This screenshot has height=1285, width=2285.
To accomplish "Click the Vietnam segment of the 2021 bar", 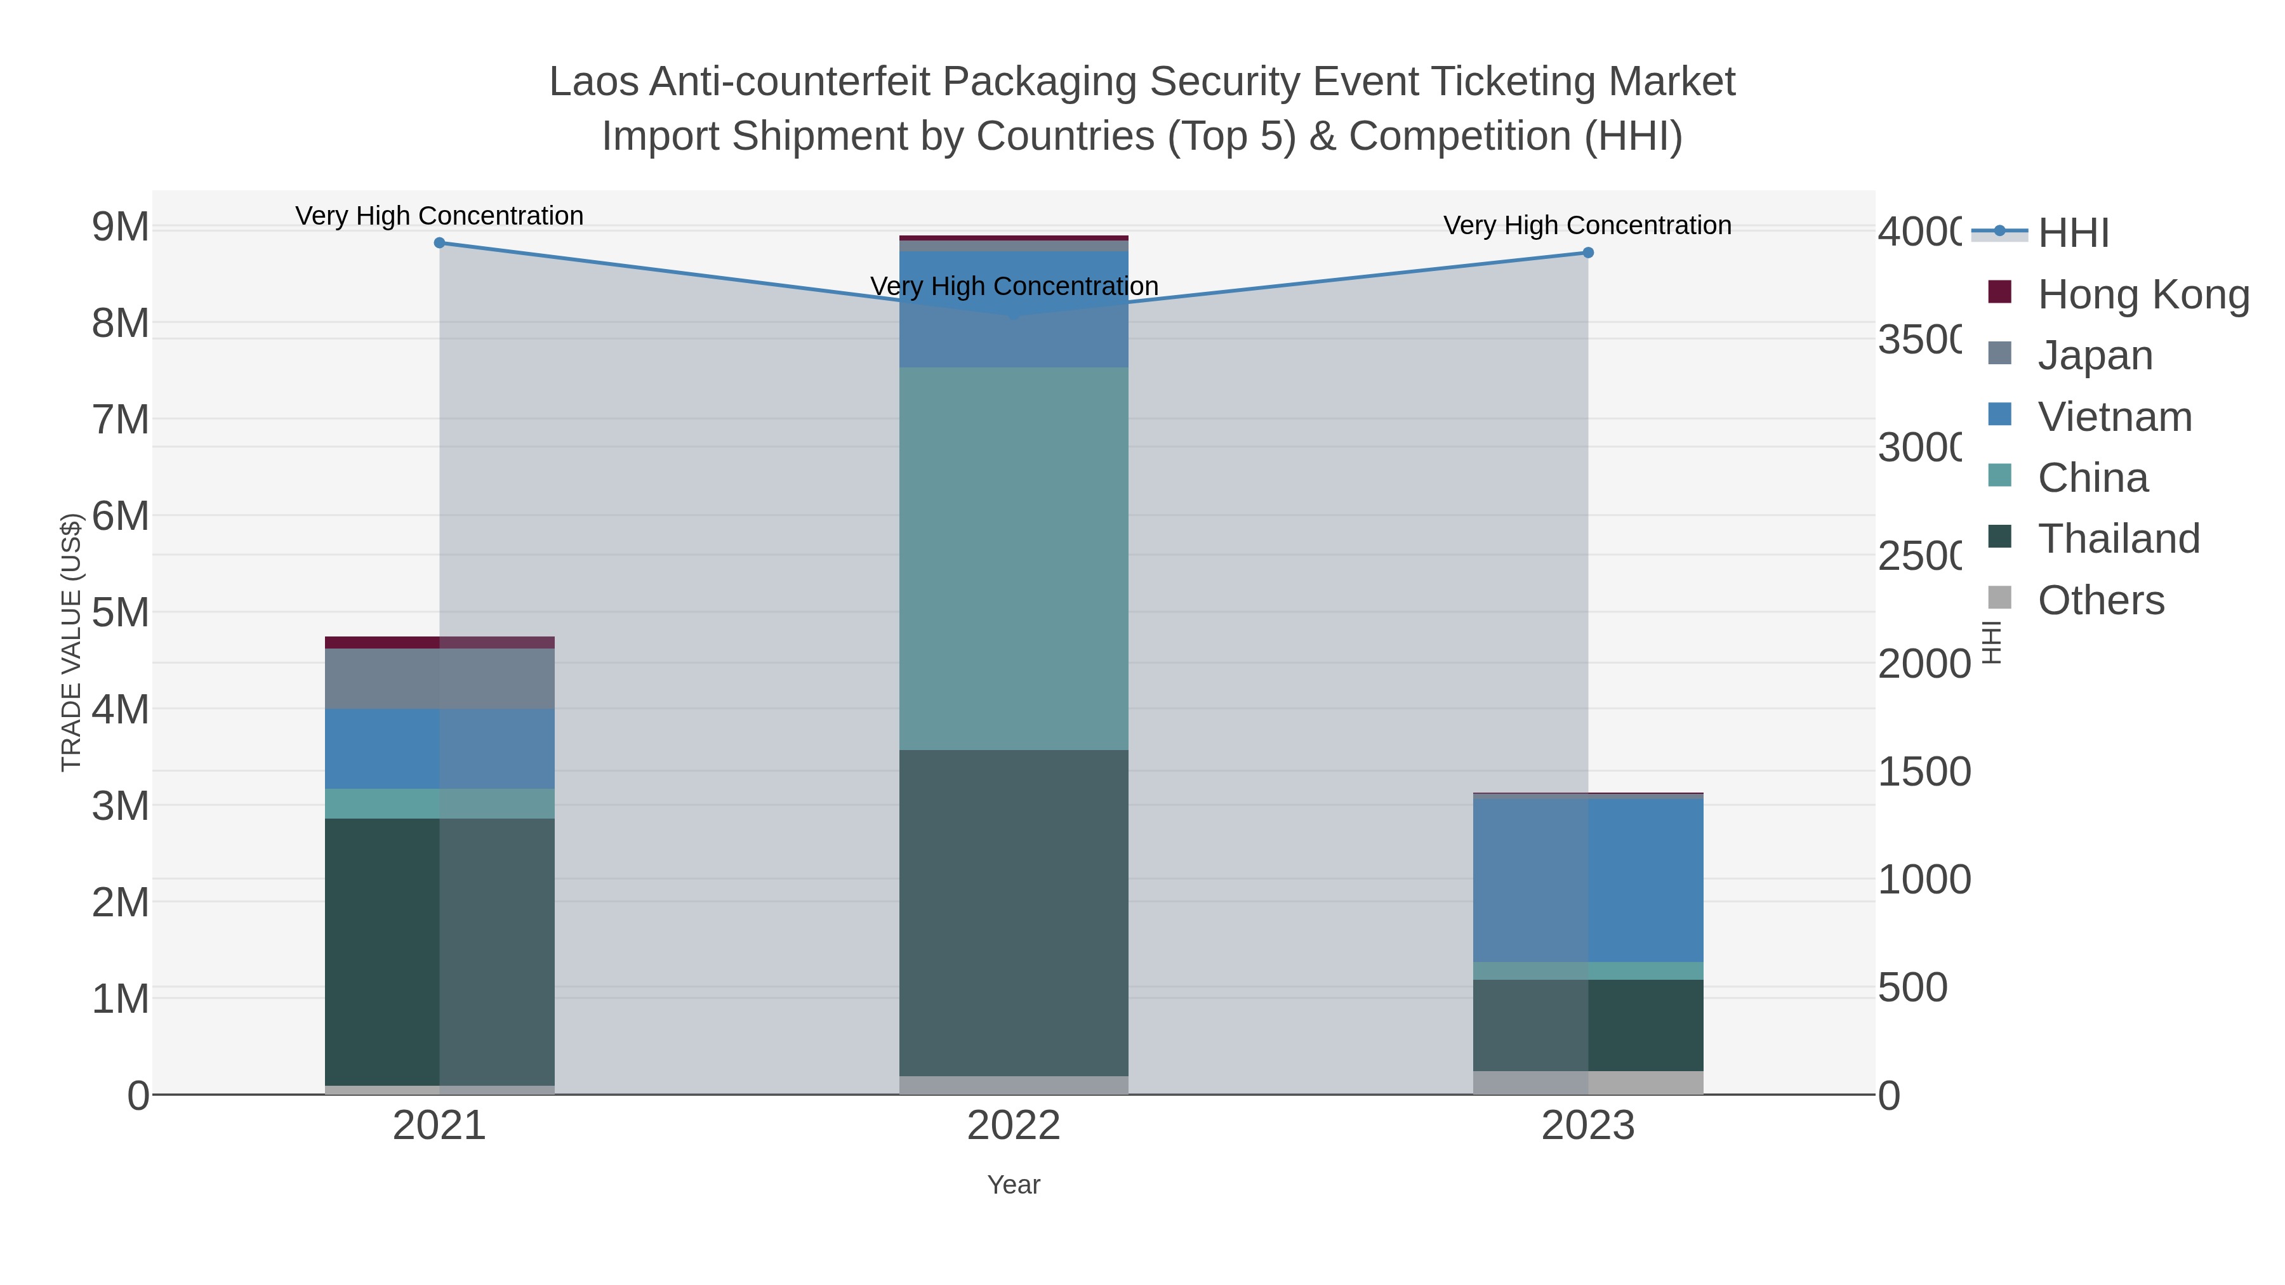I will coord(439,749).
